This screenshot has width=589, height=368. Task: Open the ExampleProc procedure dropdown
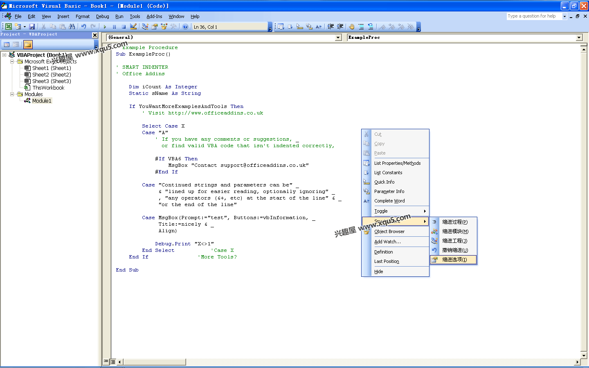[579, 38]
